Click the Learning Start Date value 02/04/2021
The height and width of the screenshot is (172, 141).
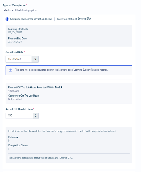coord(15,32)
